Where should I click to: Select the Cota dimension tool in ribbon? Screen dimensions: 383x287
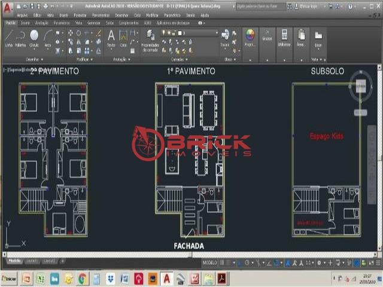click(123, 38)
